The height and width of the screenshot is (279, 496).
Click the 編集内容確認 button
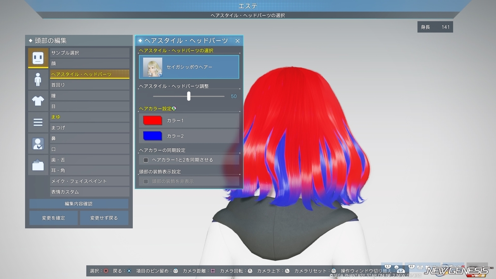pyautogui.click(x=79, y=204)
